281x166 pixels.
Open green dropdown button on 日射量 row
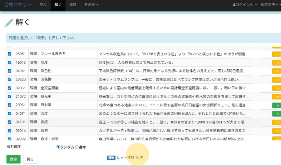pos(277,105)
